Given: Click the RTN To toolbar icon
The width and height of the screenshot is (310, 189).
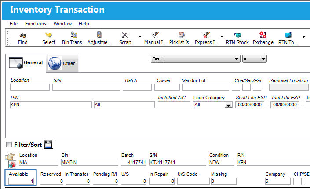Looking at the screenshot, I should tap(288, 35).
